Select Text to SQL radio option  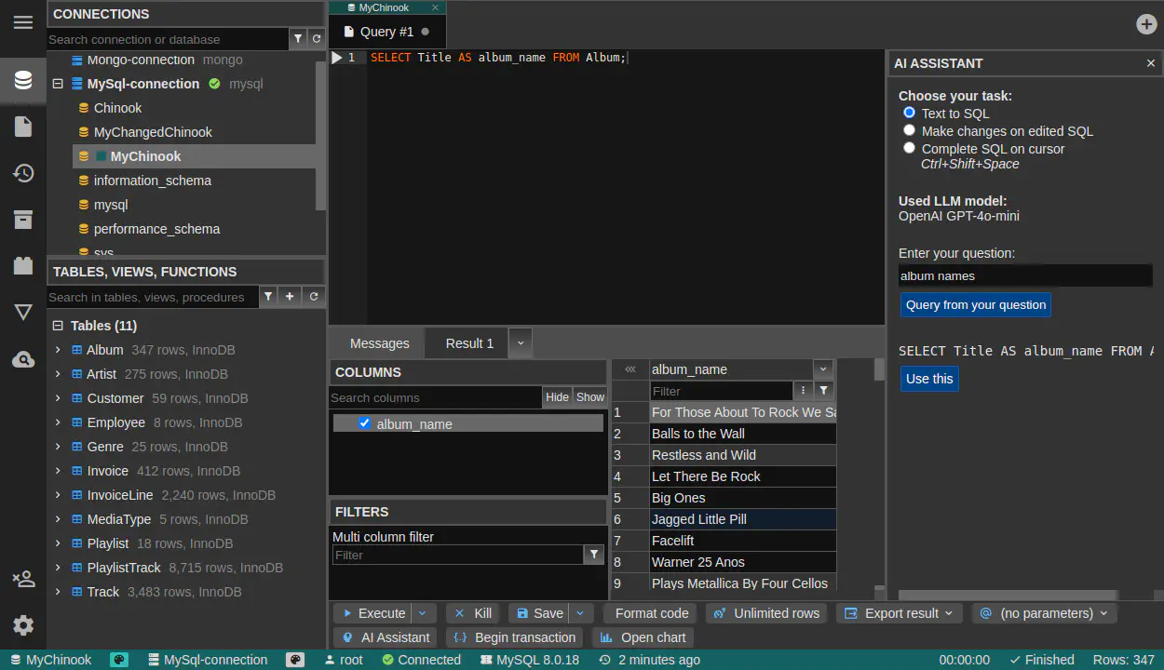pos(910,113)
